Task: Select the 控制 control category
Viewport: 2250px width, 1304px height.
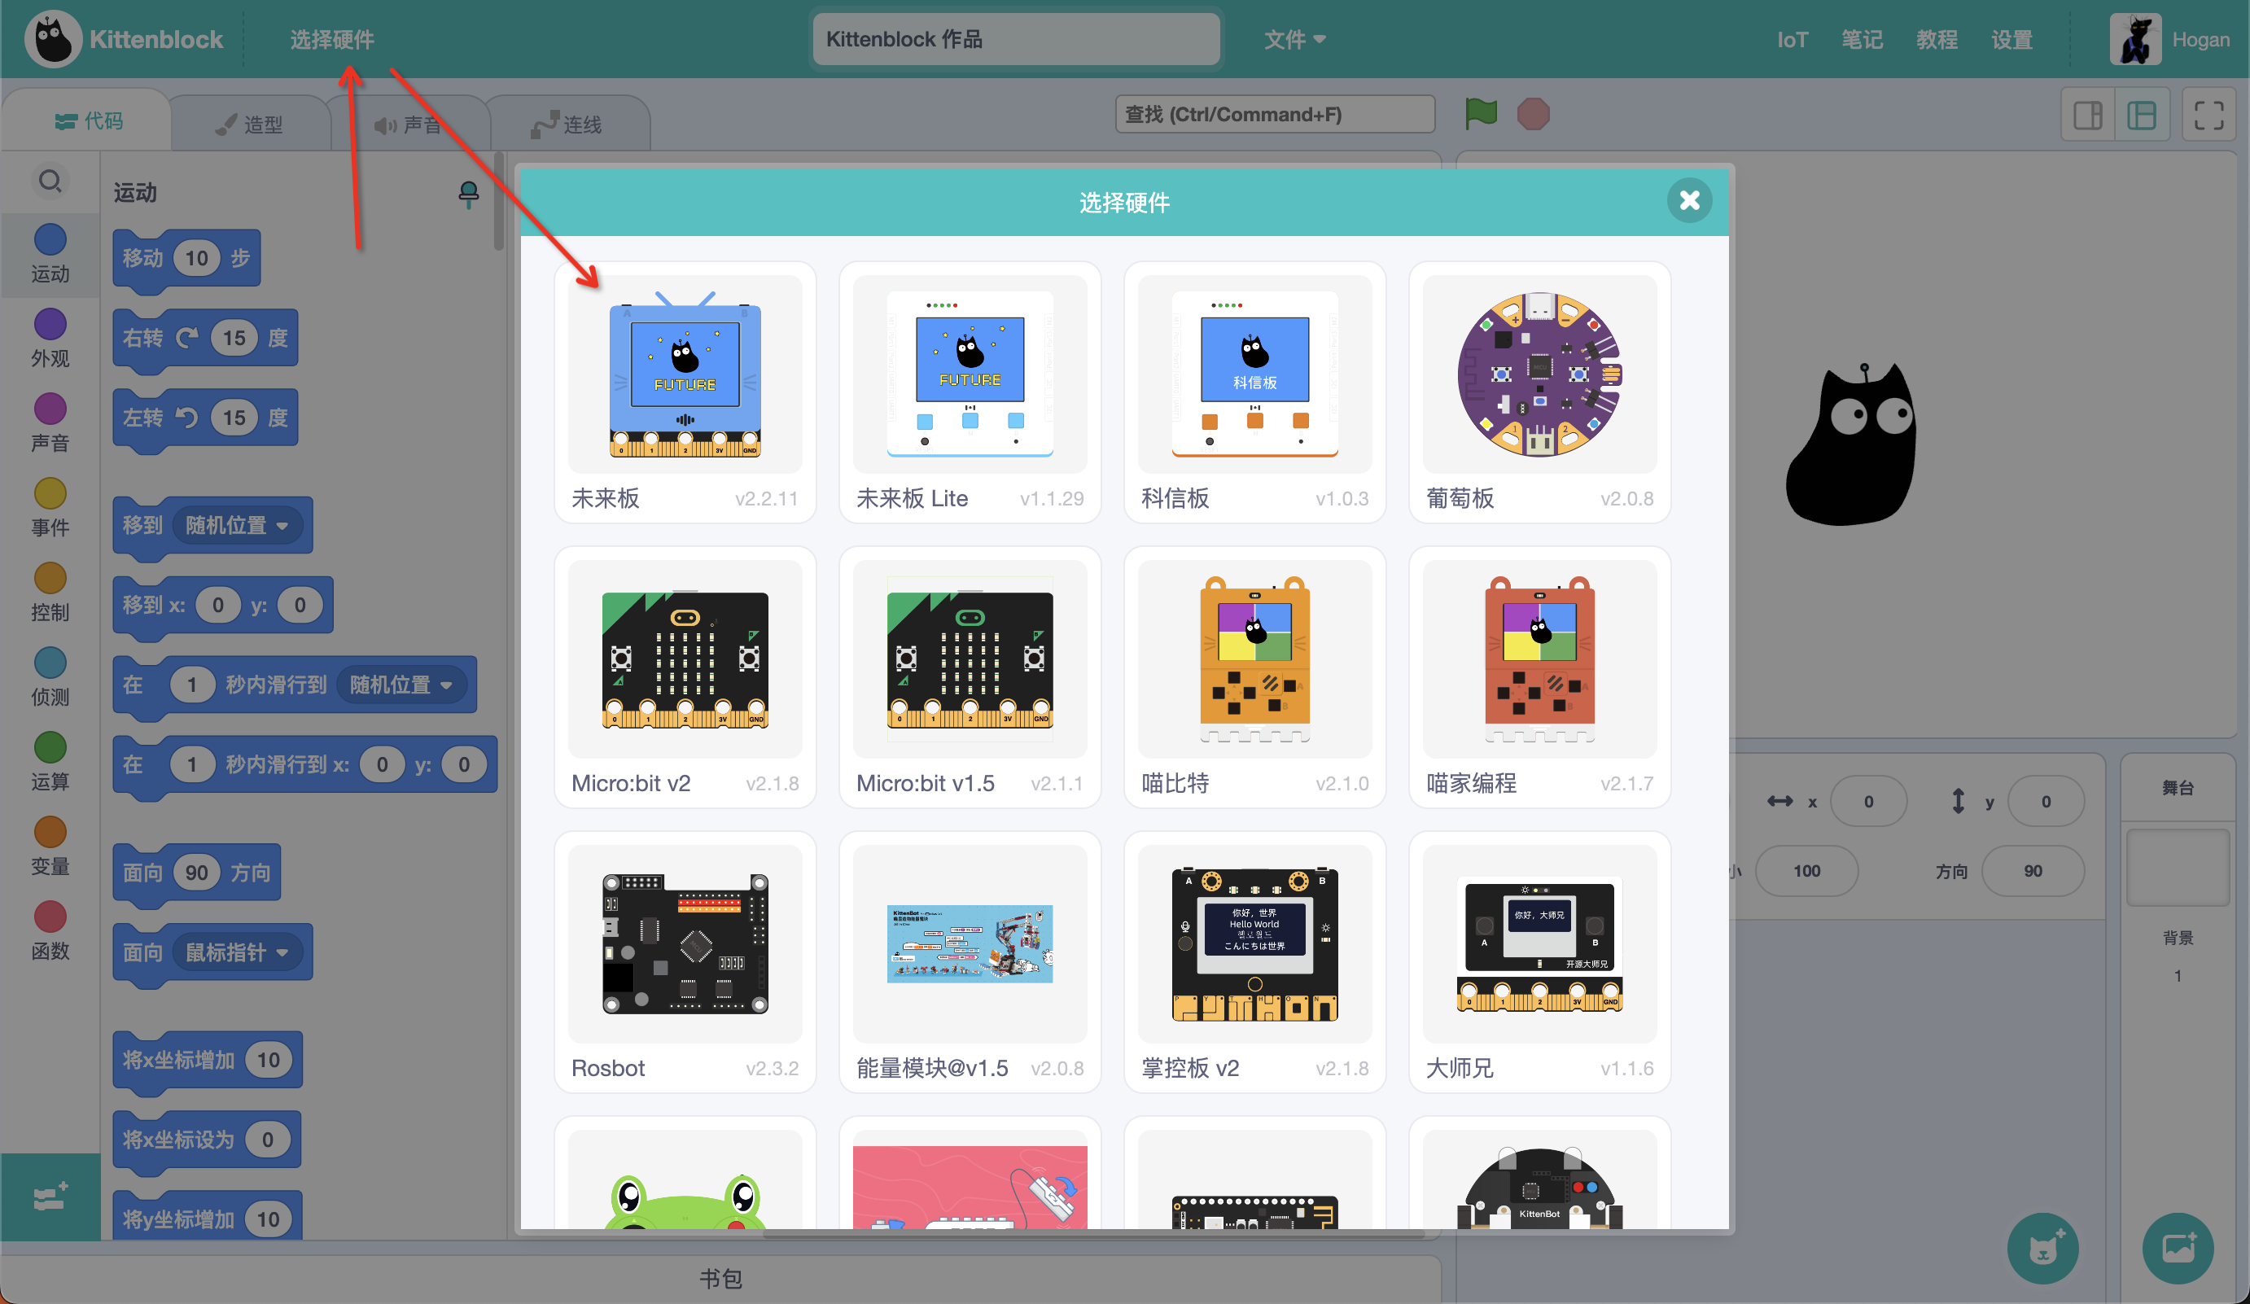Action: pyautogui.click(x=50, y=593)
